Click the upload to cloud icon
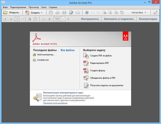Image resolution: width=161 pixels, height=124 pixels. click(x=58, y=12)
